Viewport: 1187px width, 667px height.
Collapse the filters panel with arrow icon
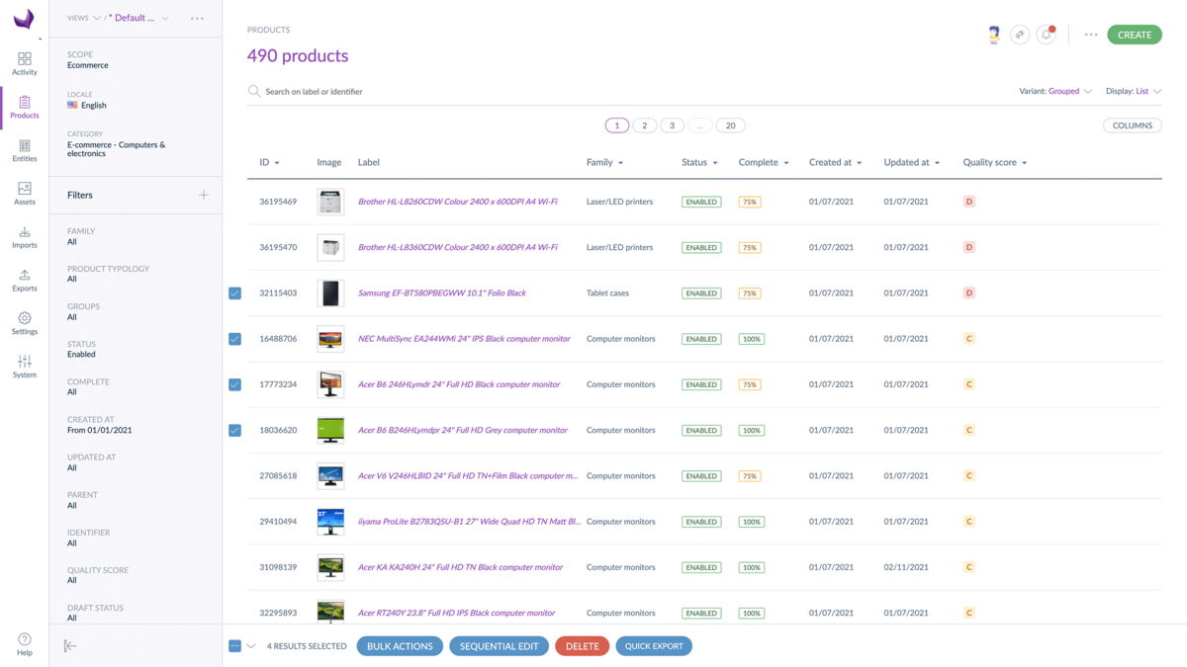coord(70,646)
